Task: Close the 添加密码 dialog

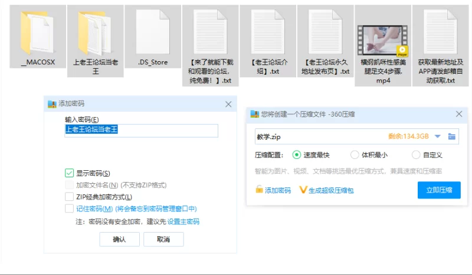Action: point(228,104)
